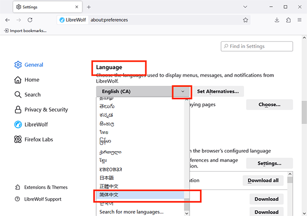Click the language list scrollbar down arrow
307x216 pixels.
[x=187, y=211]
